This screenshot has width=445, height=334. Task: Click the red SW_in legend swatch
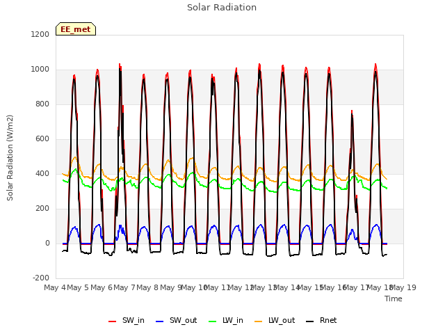(113, 321)
